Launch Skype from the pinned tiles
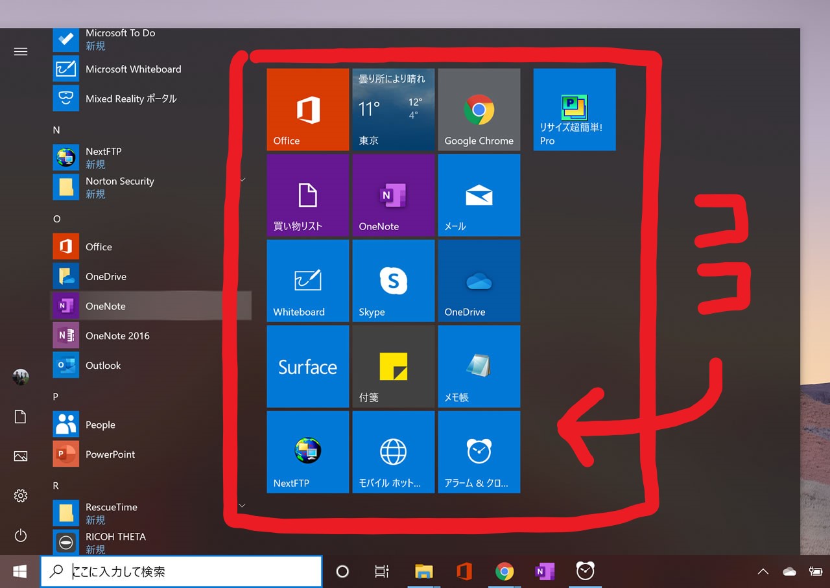This screenshot has height=588, width=830. point(393,281)
